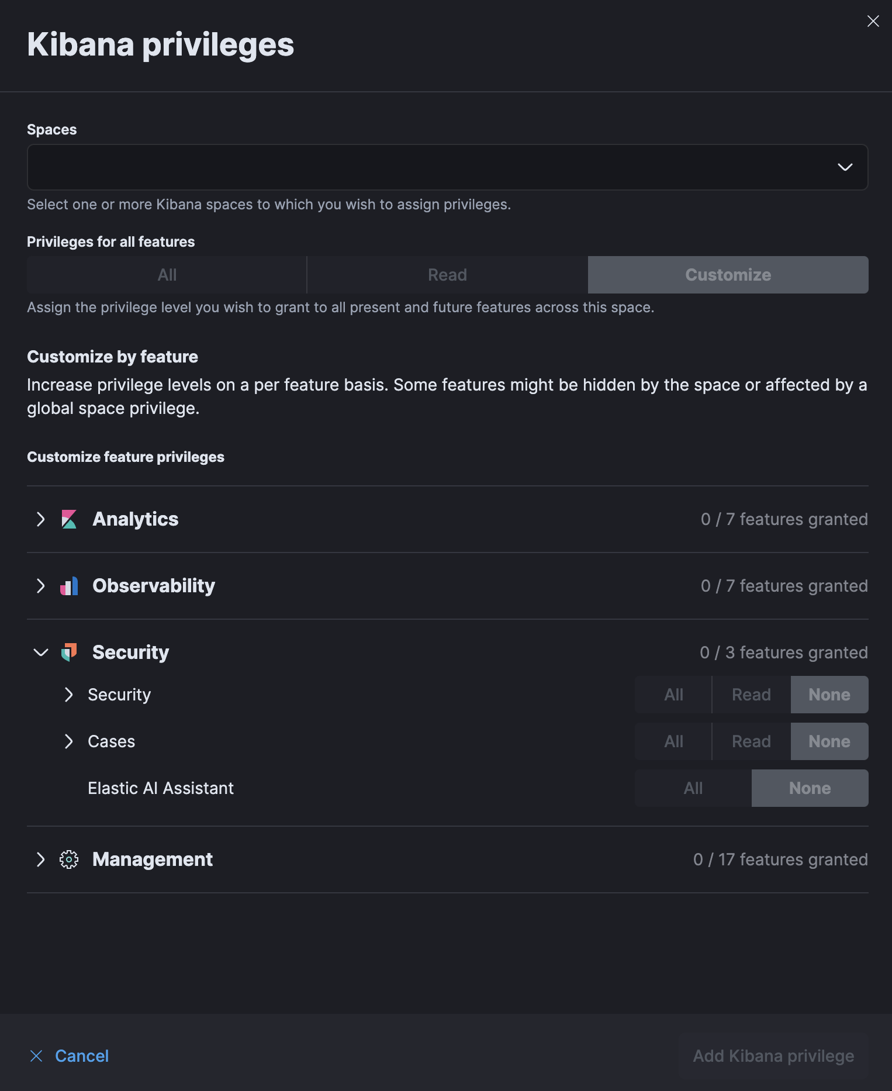Viewport: 892px width, 1091px height.
Task: Click the Management gear icon
Action: point(70,859)
